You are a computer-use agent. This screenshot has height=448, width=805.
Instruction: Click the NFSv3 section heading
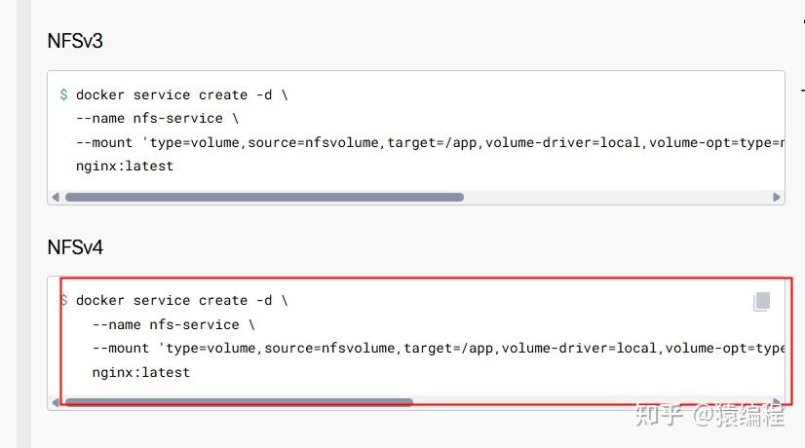tap(75, 41)
